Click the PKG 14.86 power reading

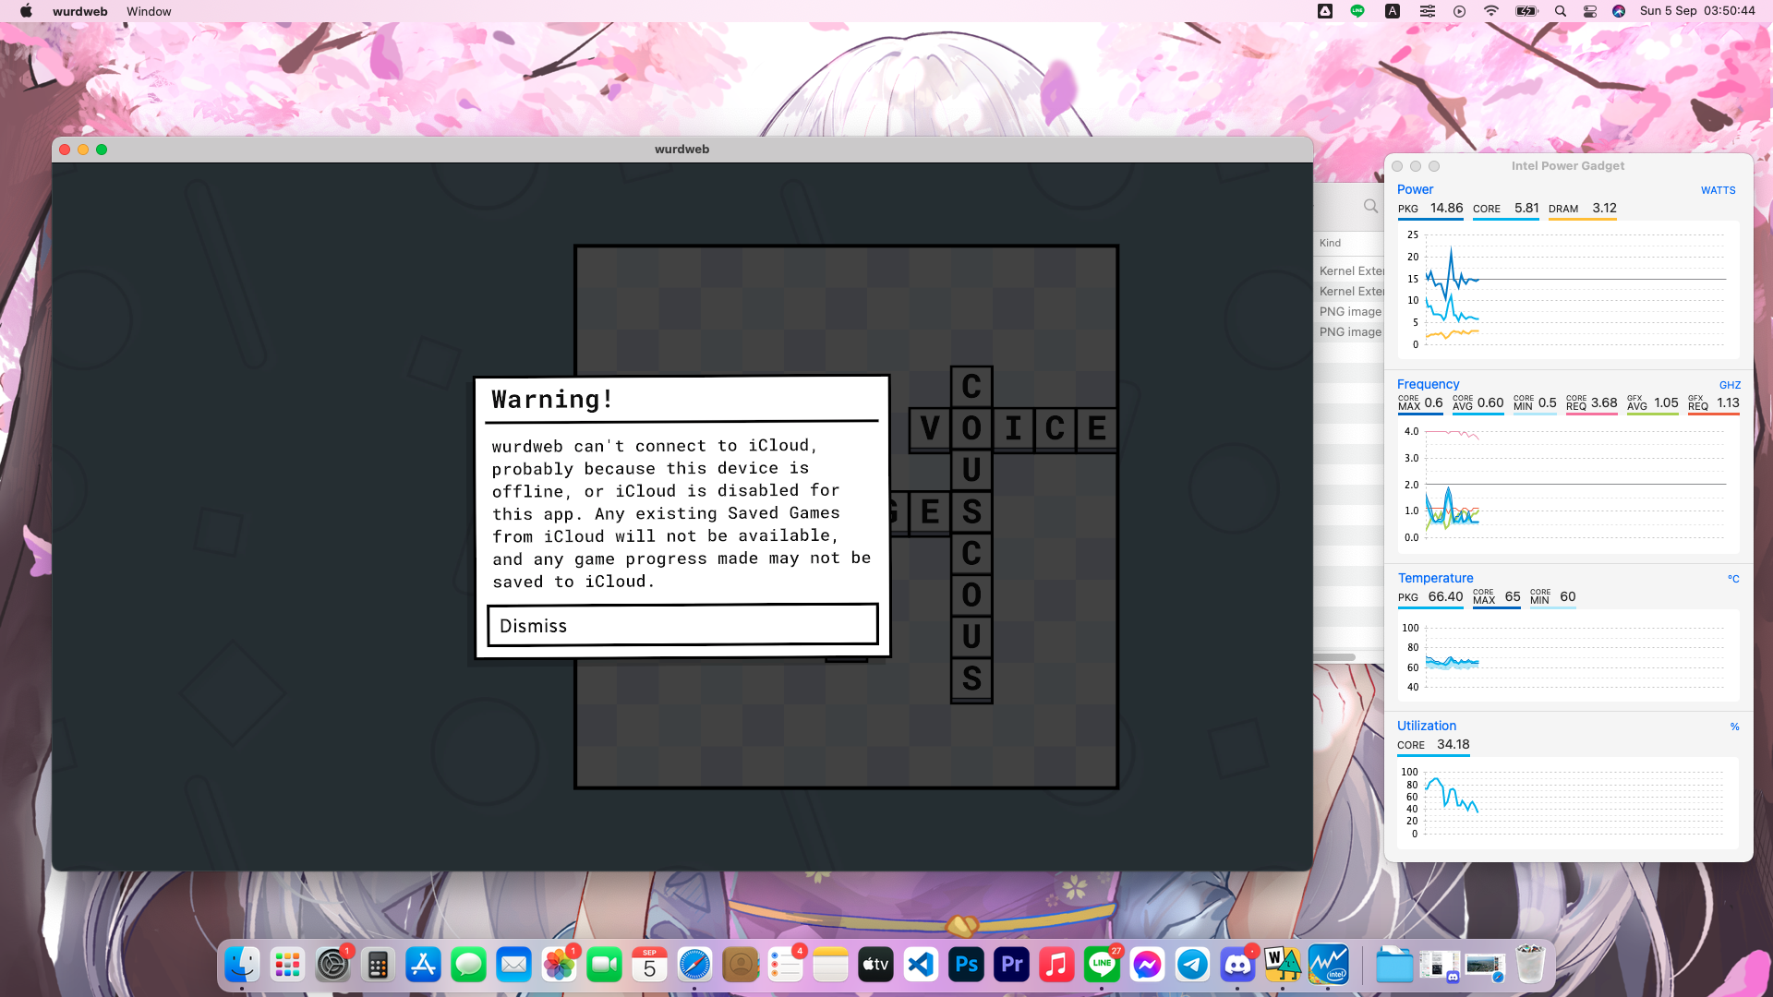click(x=1430, y=209)
